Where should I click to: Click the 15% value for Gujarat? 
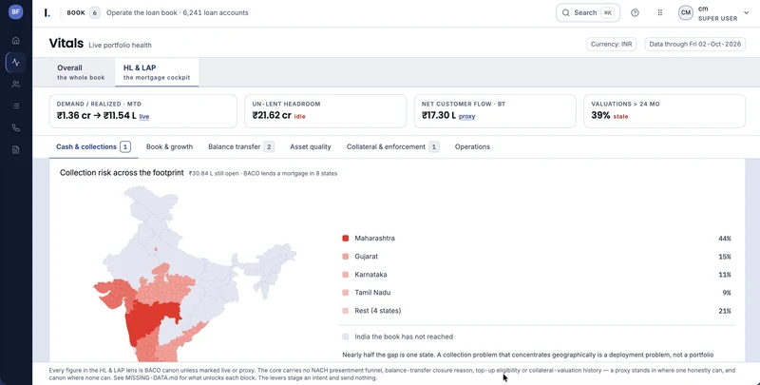(x=725, y=257)
